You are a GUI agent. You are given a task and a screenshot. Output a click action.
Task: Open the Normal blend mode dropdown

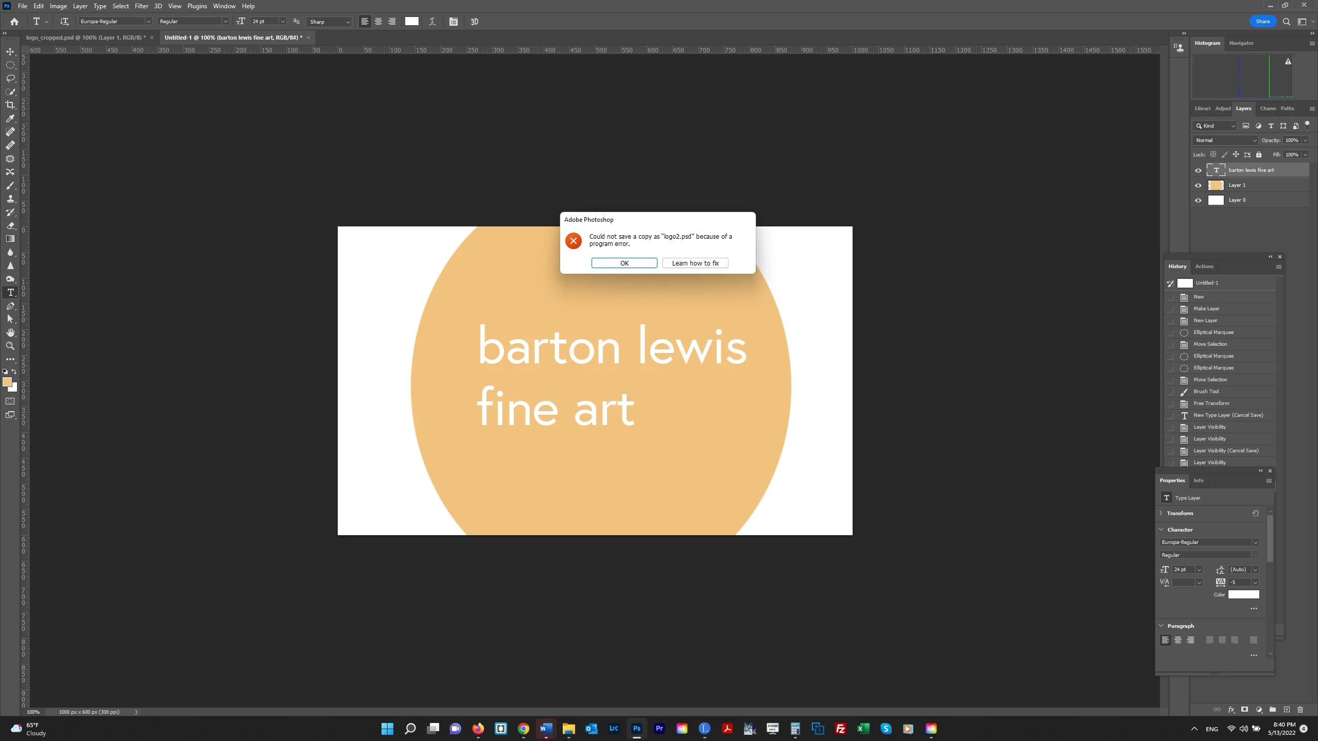[x=1225, y=140]
